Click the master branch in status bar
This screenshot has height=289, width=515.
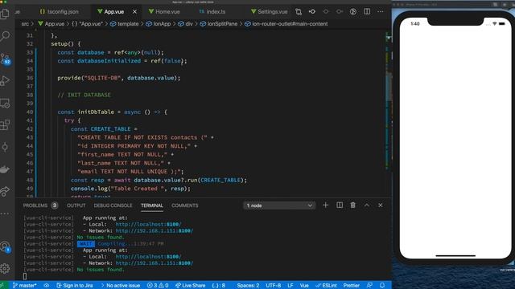pos(25,286)
